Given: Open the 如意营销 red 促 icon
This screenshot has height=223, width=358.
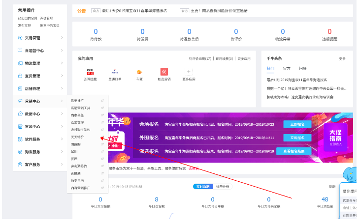Looking at the screenshot, I should 164,72.
